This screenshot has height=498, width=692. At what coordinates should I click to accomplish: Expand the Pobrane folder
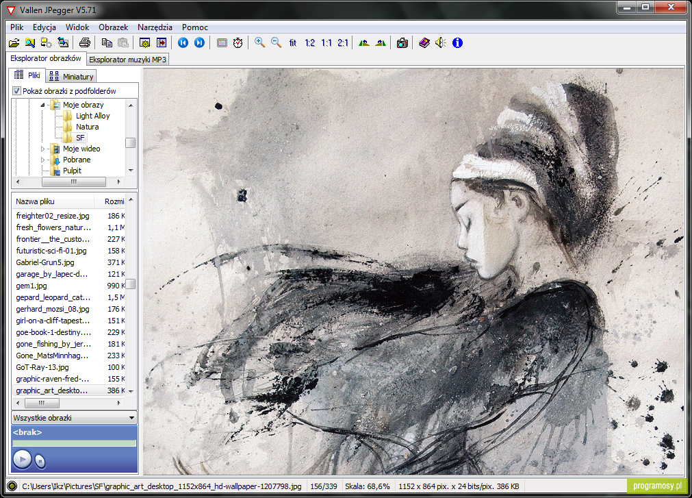click(43, 160)
